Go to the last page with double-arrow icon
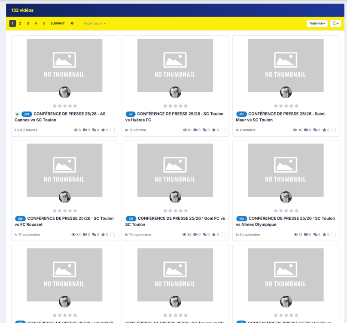347x323 pixels. click(x=72, y=23)
